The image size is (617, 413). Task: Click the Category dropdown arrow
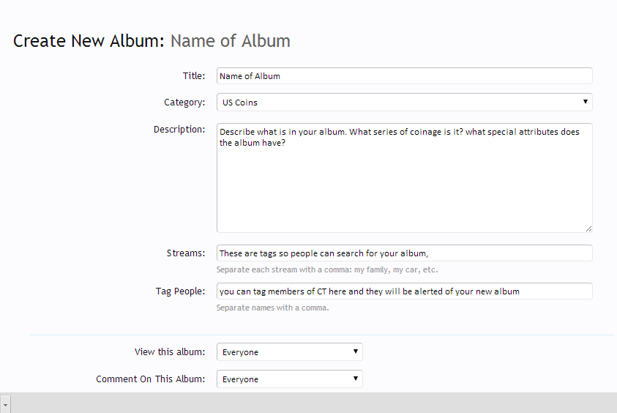[x=585, y=102]
